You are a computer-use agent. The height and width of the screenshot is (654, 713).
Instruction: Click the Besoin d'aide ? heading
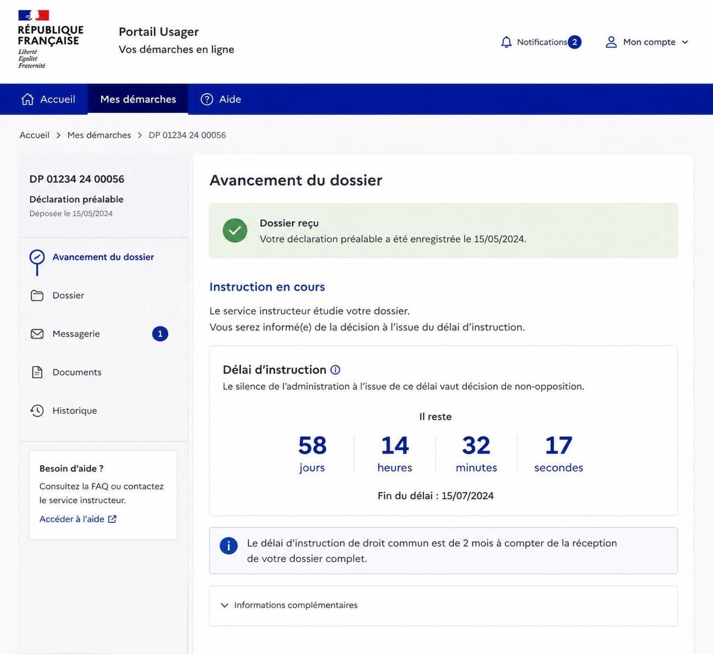tap(71, 468)
